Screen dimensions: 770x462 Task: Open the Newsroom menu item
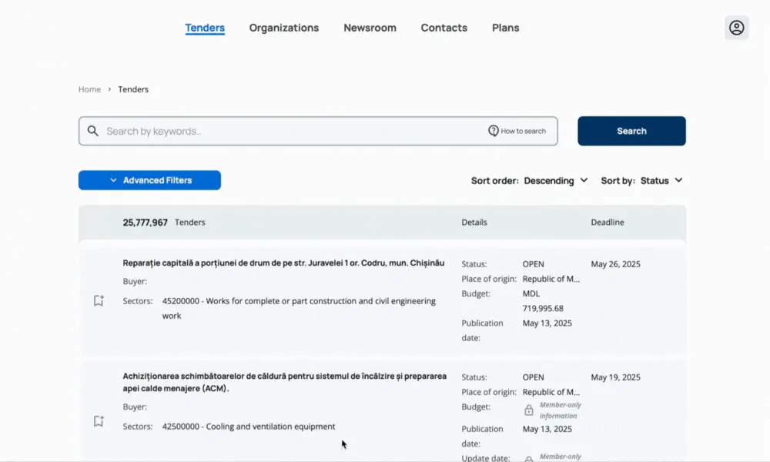pos(370,28)
